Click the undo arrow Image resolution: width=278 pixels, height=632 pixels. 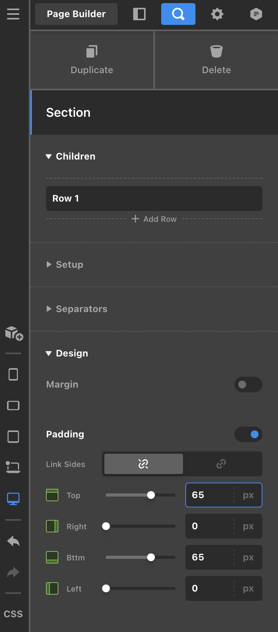(x=13, y=541)
